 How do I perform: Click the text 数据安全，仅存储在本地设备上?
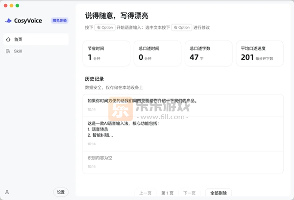point(114,87)
